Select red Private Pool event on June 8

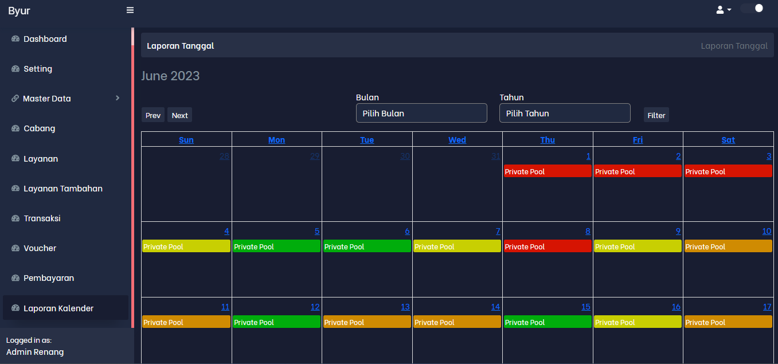[548, 246]
